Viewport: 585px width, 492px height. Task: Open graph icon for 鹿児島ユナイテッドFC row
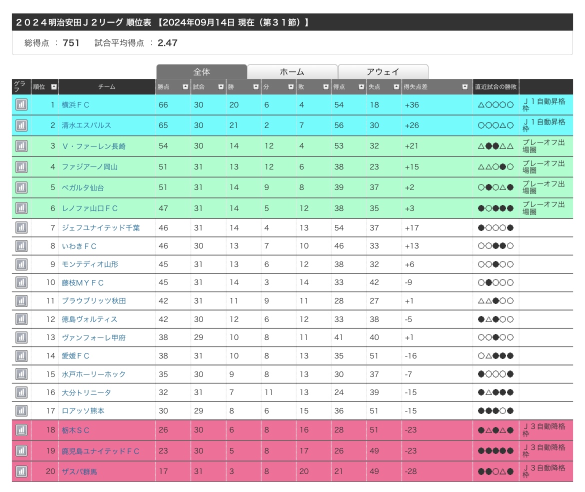point(21,451)
